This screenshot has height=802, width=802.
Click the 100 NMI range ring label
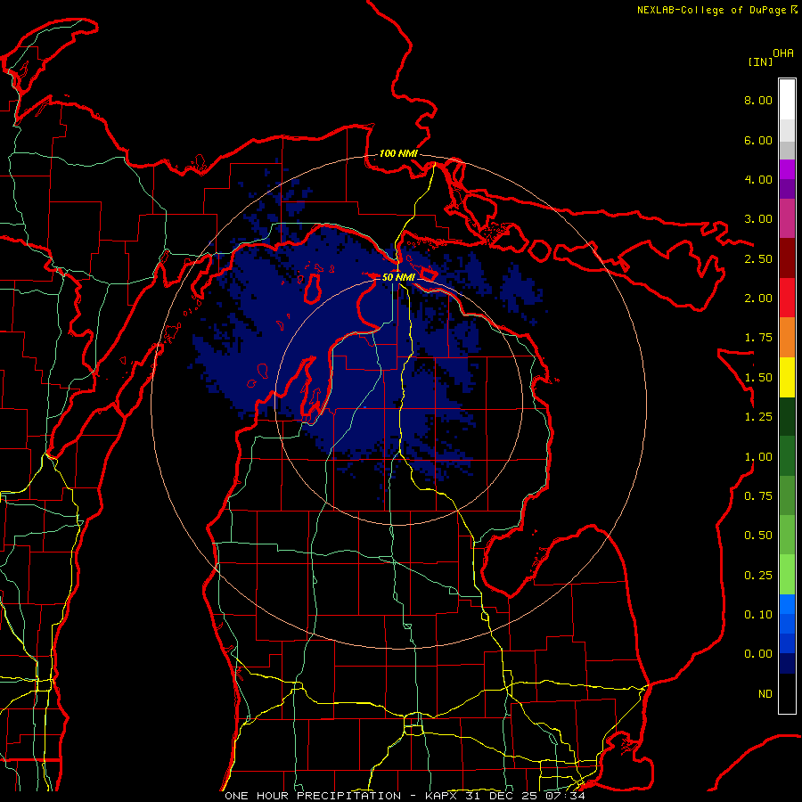point(398,153)
